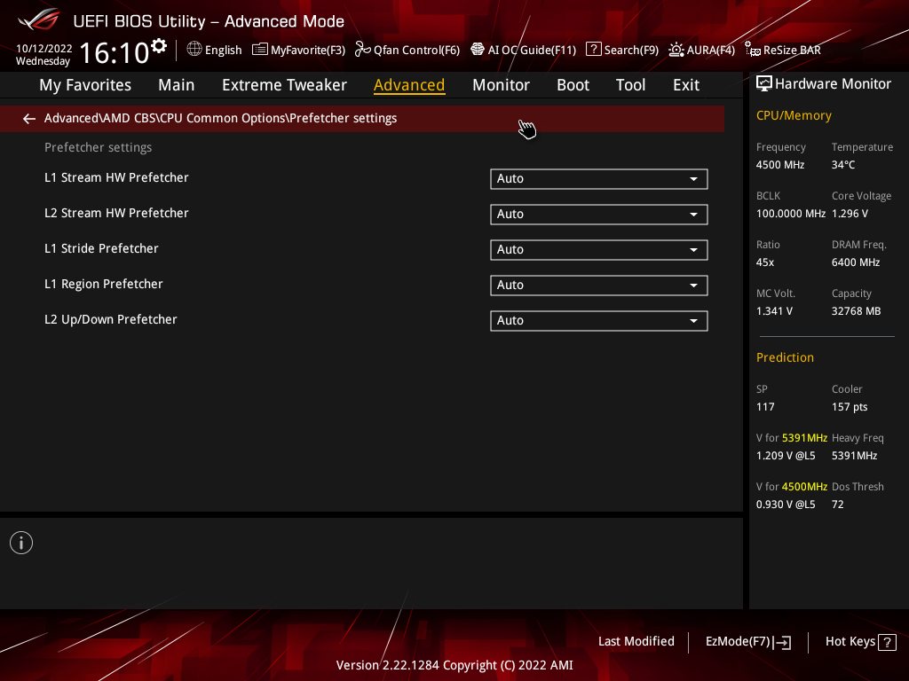Image resolution: width=909 pixels, height=681 pixels.
Task: Click the Prefetcher settings heading
Action: (98, 148)
